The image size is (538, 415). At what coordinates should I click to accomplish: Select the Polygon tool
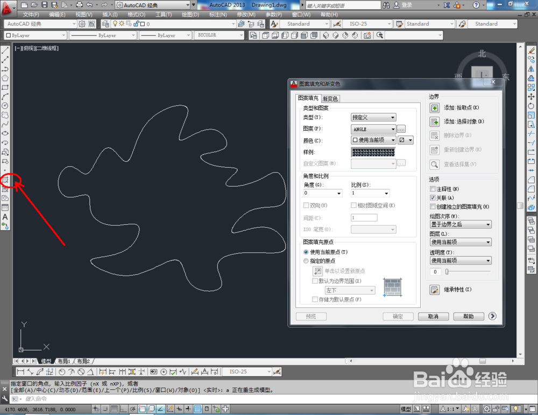[5, 78]
